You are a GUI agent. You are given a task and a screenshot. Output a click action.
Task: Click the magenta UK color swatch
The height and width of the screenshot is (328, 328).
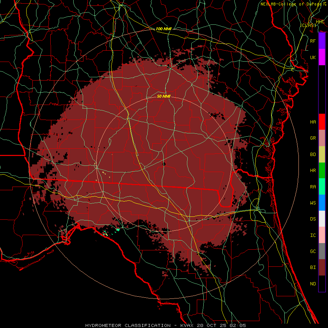322,57
